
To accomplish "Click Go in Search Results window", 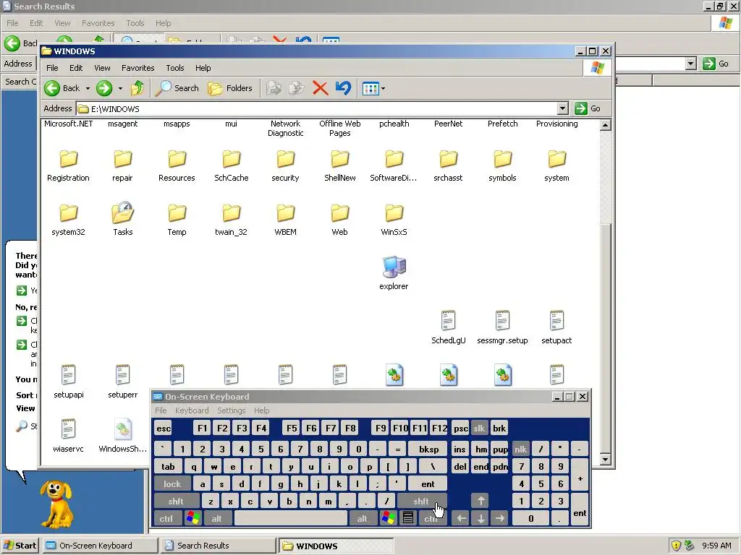I will (x=716, y=64).
